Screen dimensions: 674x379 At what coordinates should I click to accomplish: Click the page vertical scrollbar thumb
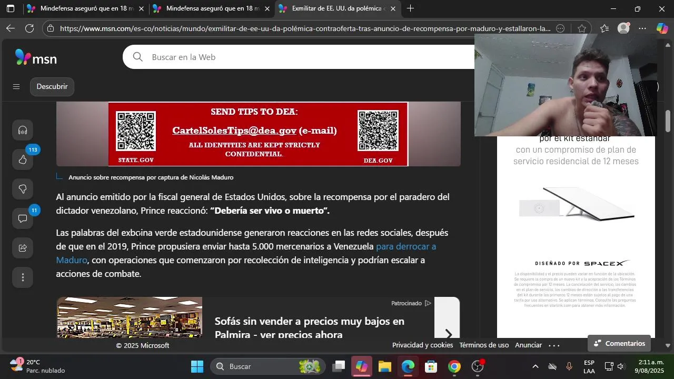(x=668, y=121)
